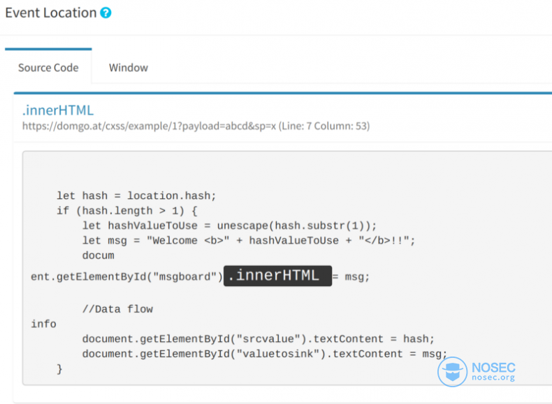
Task: Click the highlighted .innerHTML code badge
Action: (x=277, y=276)
